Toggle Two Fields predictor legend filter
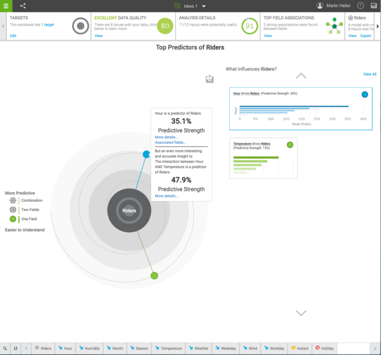 25,210
